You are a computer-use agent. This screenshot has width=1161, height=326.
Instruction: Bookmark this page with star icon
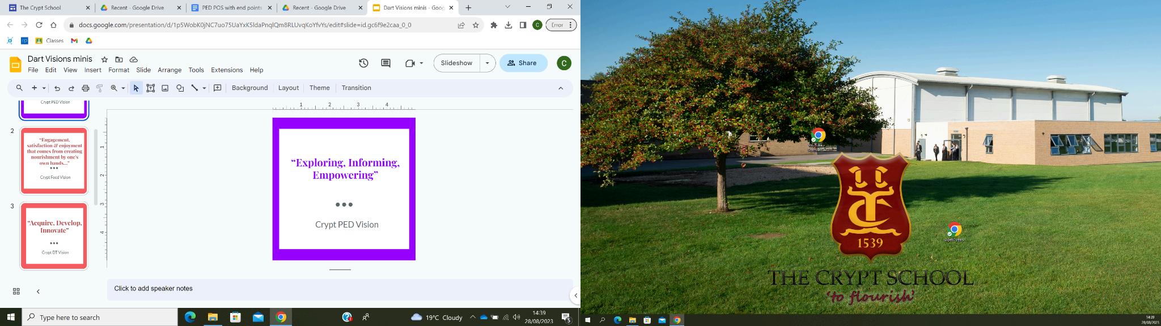[x=476, y=25]
